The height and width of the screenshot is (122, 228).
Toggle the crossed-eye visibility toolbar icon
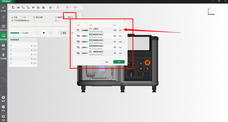point(33,7)
